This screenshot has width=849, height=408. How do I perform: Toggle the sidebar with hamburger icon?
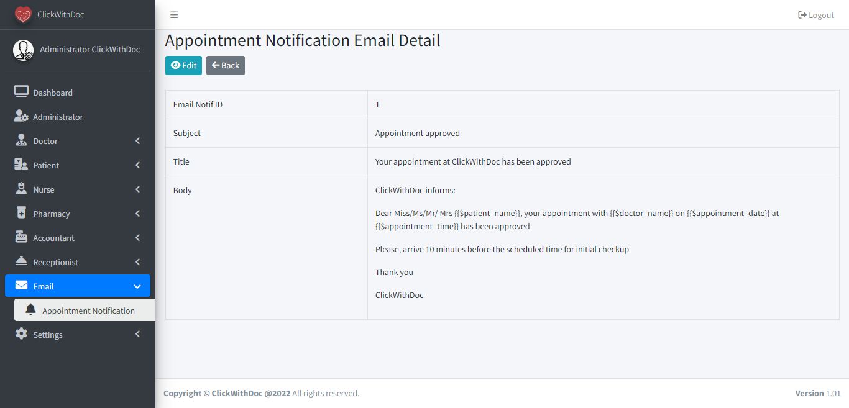[x=174, y=15]
